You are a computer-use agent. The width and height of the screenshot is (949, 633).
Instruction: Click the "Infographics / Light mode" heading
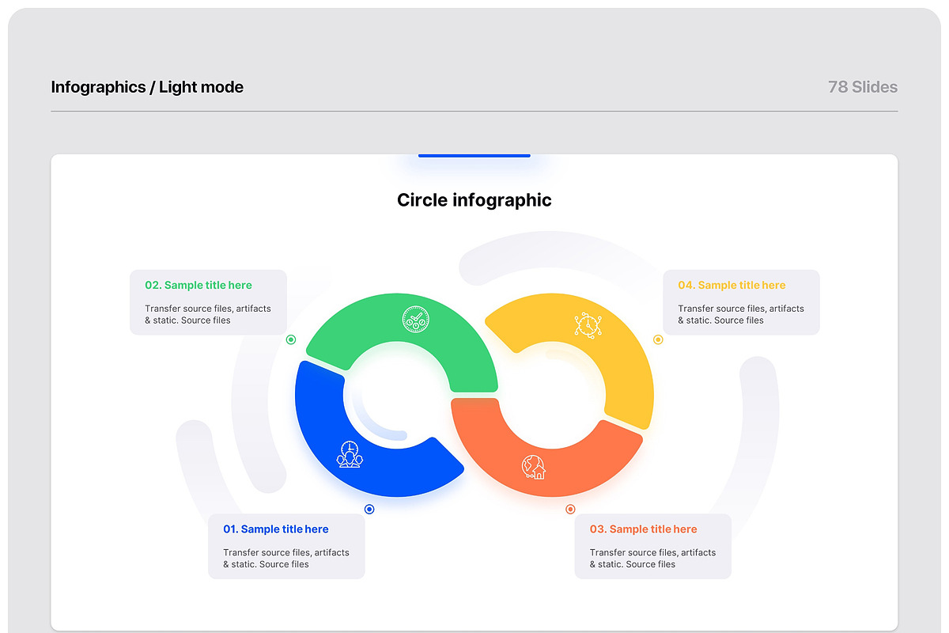pos(147,87)
